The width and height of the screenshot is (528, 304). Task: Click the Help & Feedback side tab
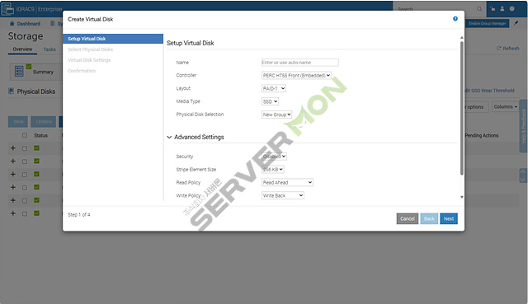click(523, 126)
